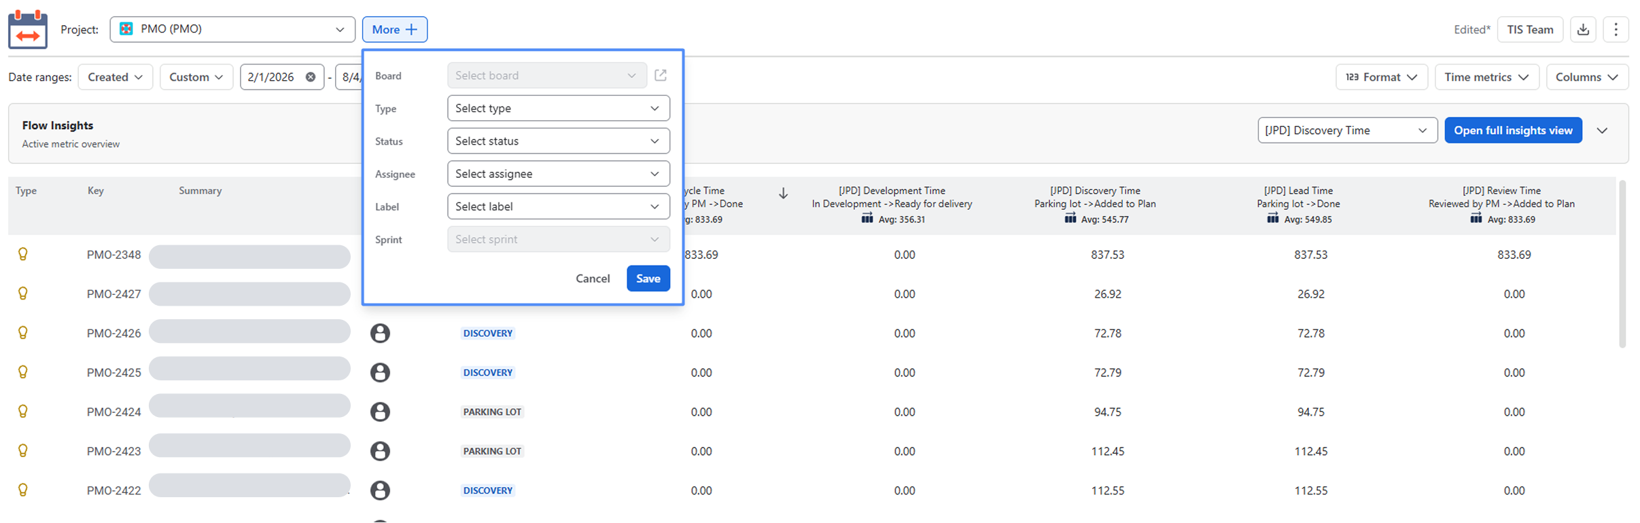Click the More filters button
Viewport: 1640px width, 523px height.
395,29
